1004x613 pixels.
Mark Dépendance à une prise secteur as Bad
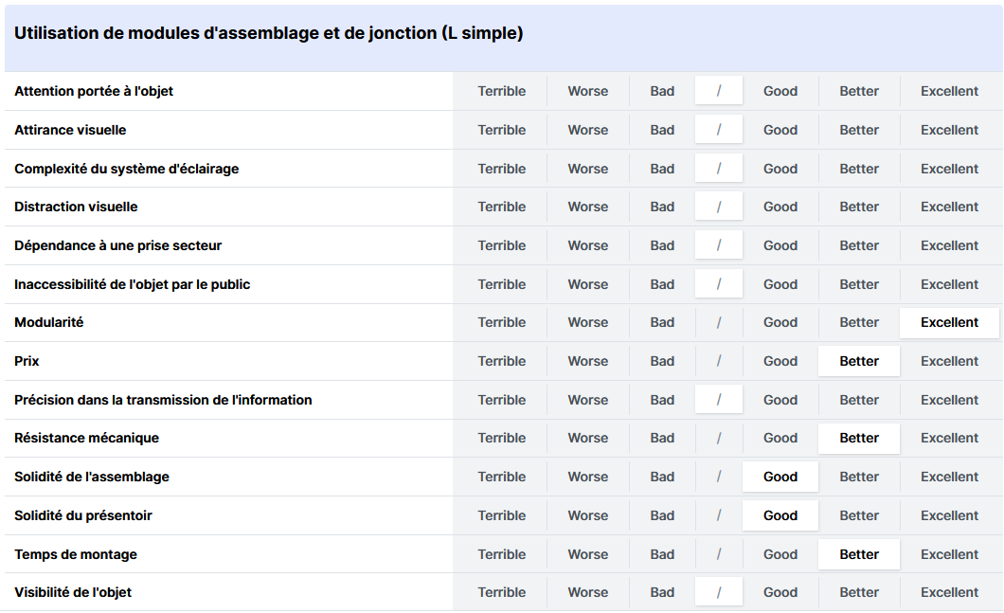(x=662, y=245)
